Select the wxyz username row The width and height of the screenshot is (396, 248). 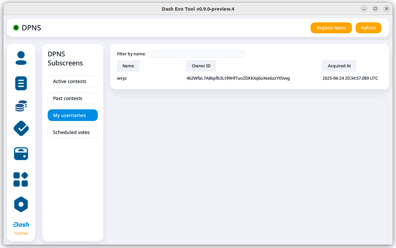tap(122, 78)
